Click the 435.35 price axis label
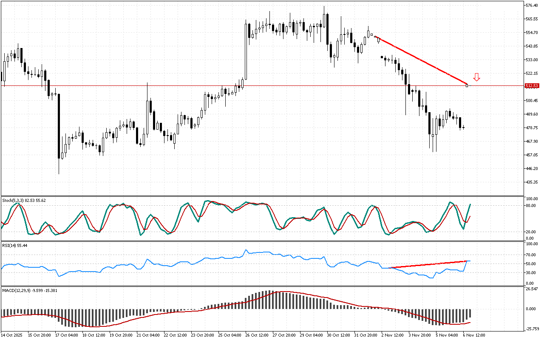The height and width of the screenshot is (340, 544). (532, 182)
